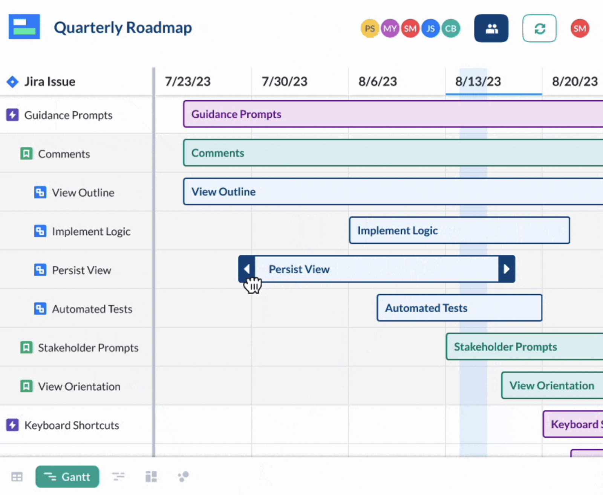Open the team sharing button in the header
The width and height of the screenshot is (603, 495).
coord(491,28)
